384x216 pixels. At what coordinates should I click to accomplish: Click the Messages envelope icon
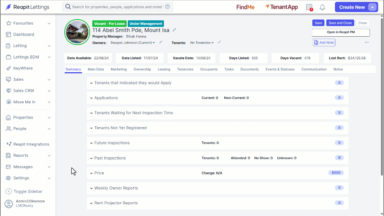[x=9, y=167]
